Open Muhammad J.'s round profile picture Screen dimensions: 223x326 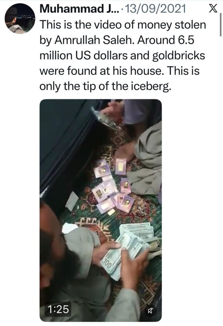(20, 18)
